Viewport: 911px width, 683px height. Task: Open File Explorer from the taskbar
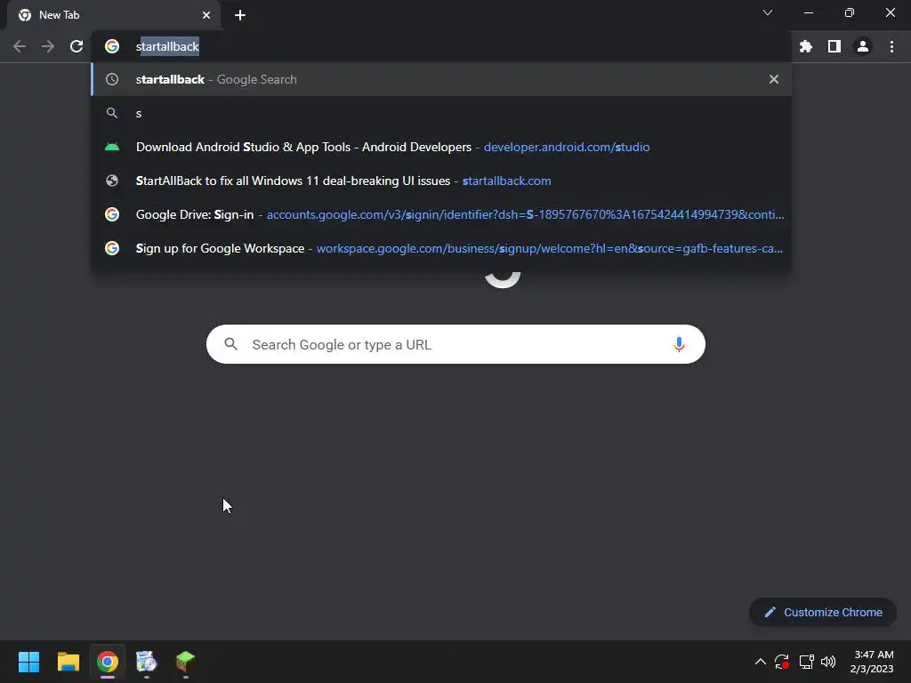point(68,662)
